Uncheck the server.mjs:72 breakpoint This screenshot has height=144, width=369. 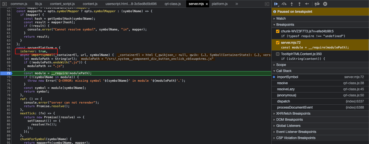tap(278, 43)
